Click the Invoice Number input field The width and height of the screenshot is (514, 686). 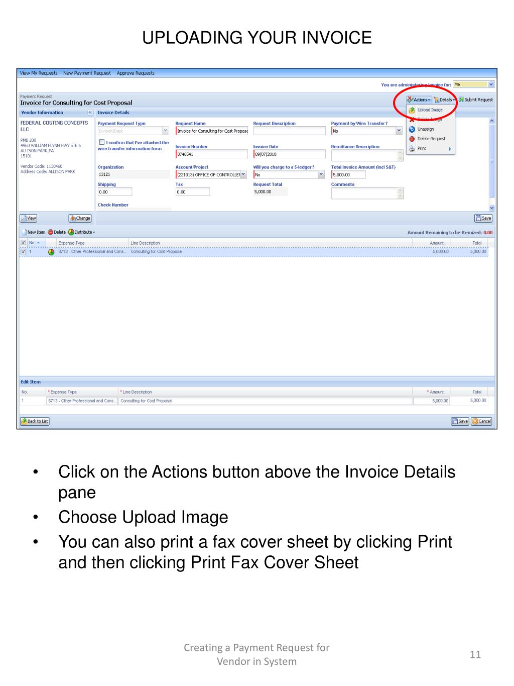tap(211, 154)
